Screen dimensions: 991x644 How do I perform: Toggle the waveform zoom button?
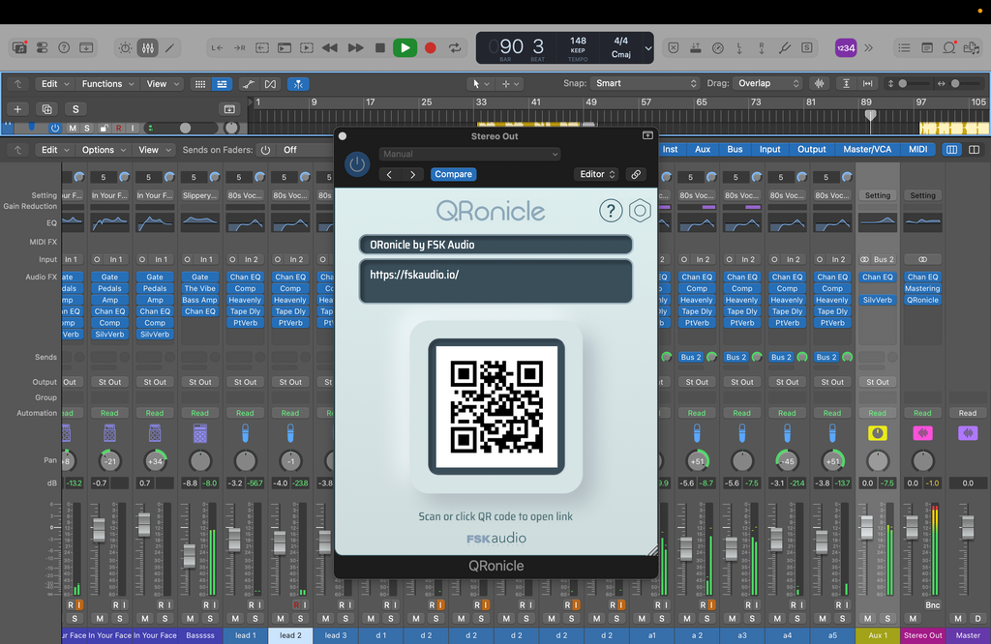point(820,83)
